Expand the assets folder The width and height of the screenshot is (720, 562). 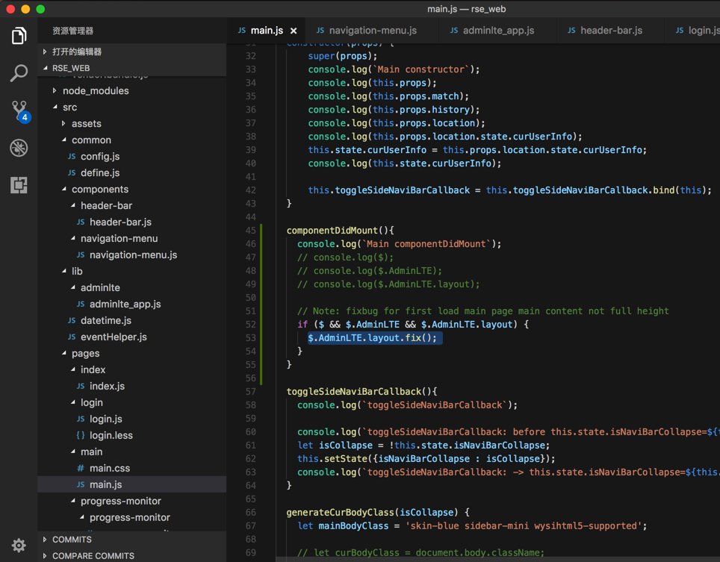pos(86,123)
